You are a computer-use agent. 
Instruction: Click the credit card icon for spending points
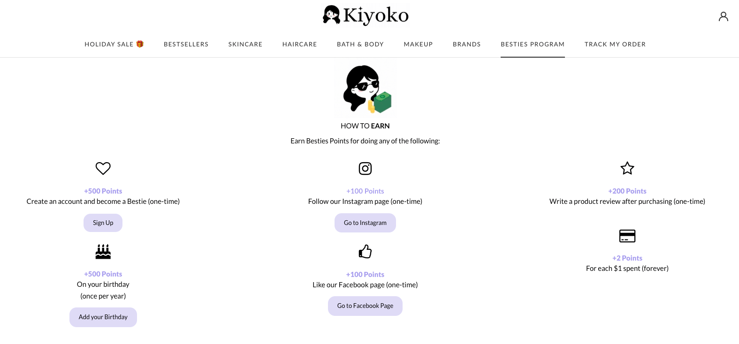click(627, 236)
